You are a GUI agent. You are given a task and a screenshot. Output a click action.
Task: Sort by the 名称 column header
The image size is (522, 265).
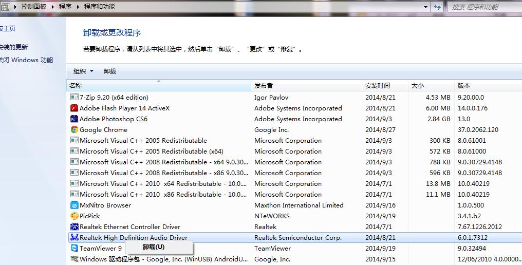coord(76,86)
